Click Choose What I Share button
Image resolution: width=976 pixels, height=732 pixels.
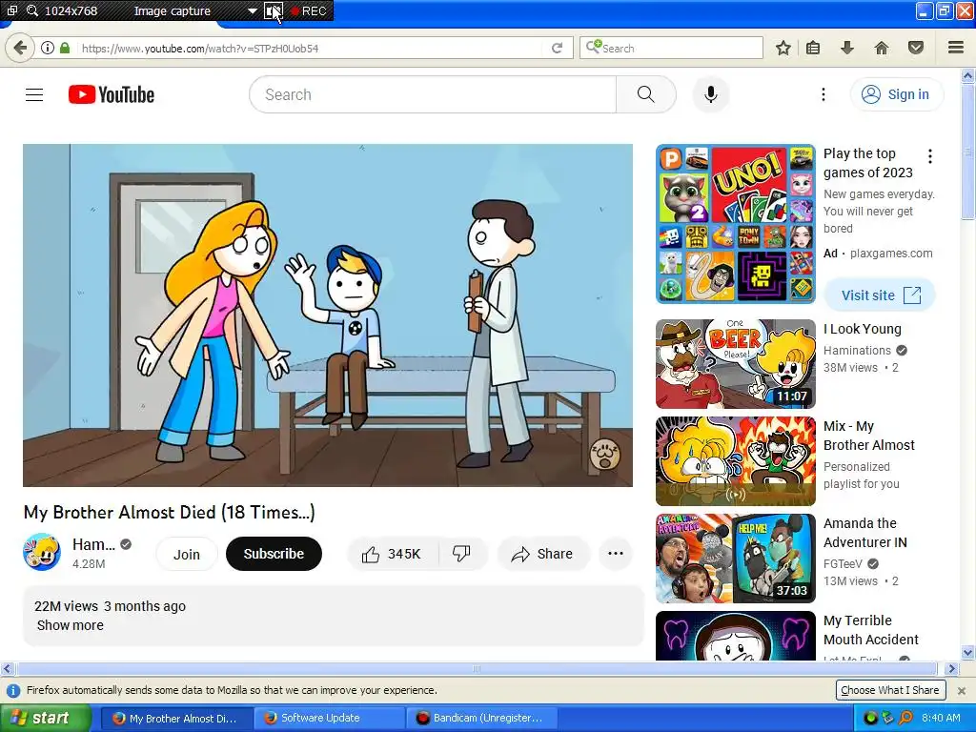click(890, 690)
